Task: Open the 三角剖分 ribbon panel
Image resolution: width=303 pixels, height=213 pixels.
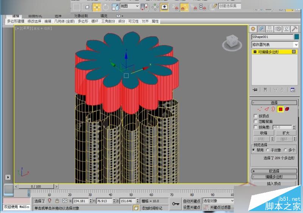Action: point(108,22)
